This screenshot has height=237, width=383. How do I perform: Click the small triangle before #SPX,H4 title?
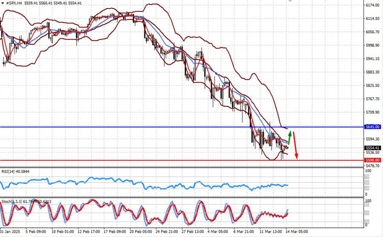pos(3,3)
